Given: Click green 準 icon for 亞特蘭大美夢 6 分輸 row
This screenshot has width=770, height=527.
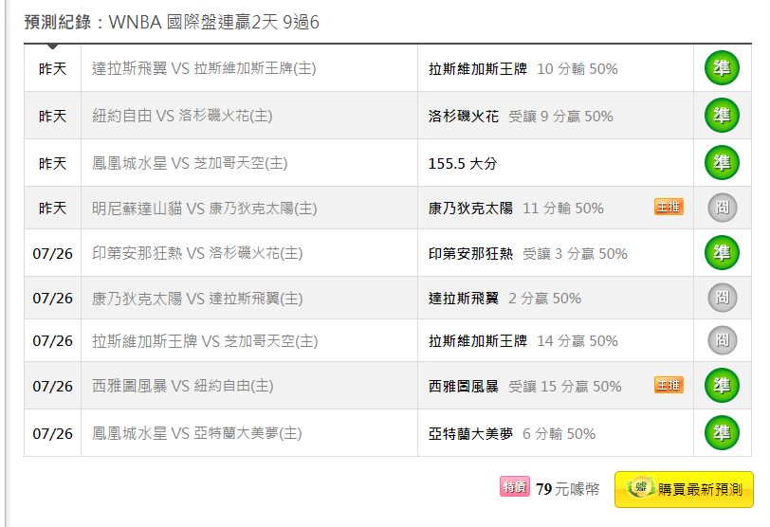Looking at the screenshot, I should coord(722,432).
